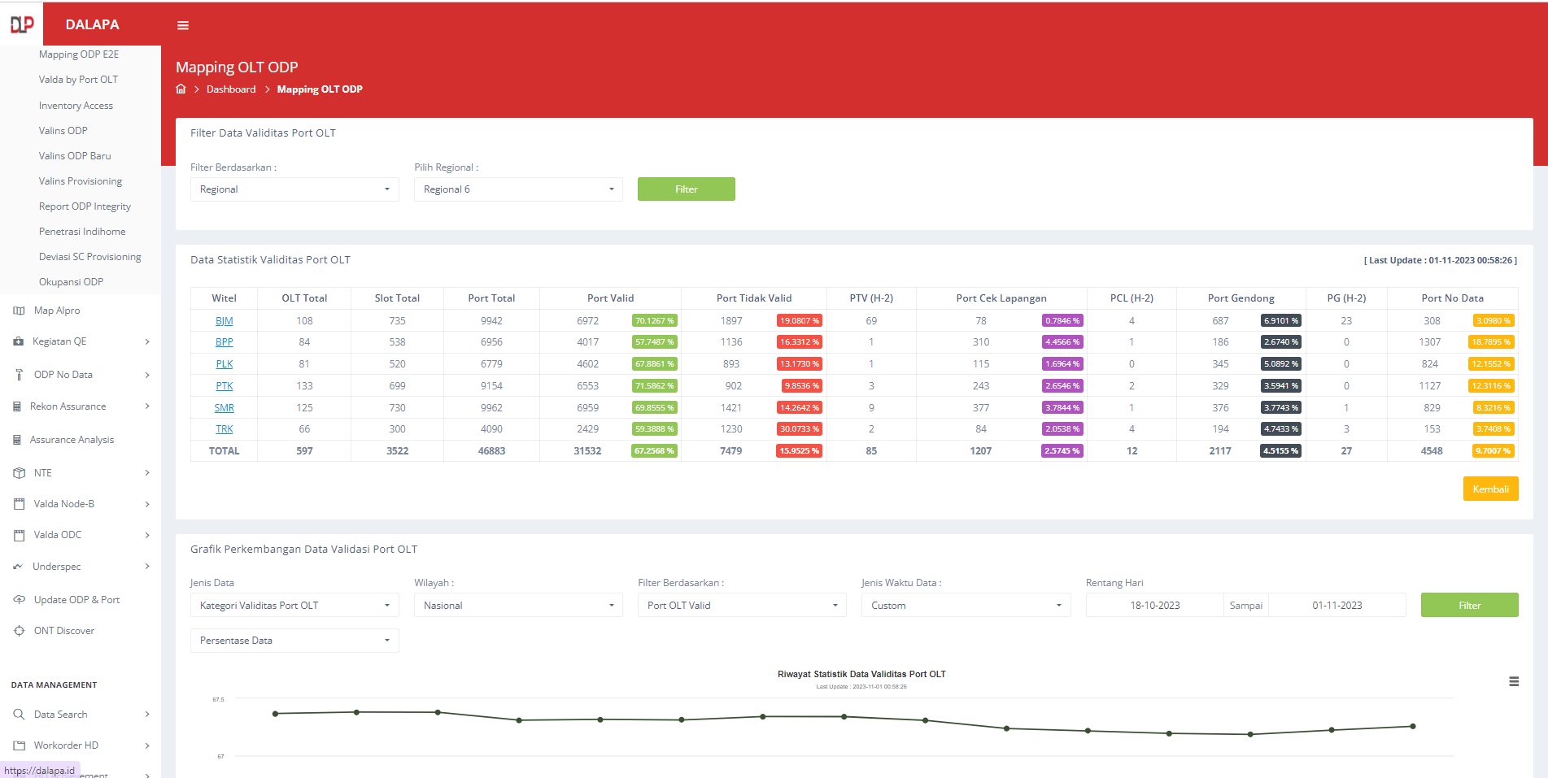Expand the Valda Node-B submenu
Screen dimensions: 1548x778
pos(81,504)
